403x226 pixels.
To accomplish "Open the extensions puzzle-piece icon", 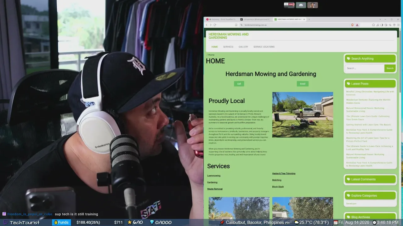I will [x=373, y=25].
